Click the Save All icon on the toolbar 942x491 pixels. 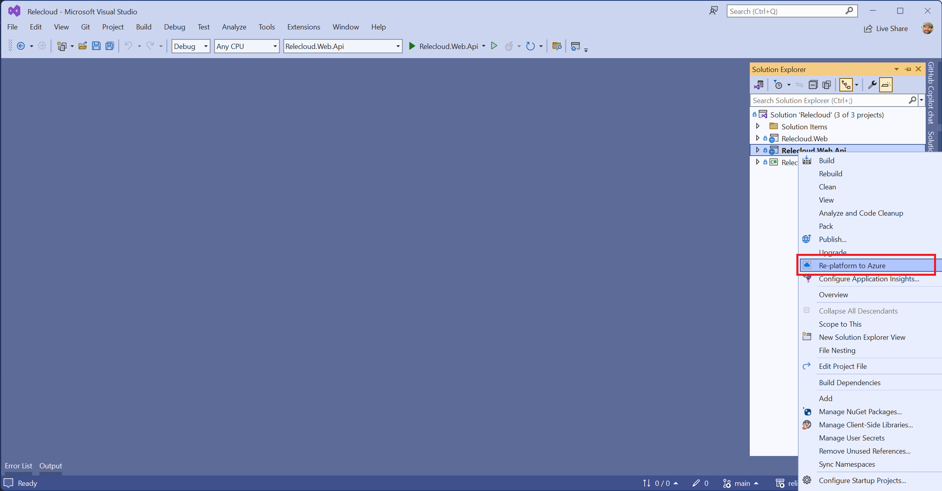pyautogui.click(x=109, y=46)
